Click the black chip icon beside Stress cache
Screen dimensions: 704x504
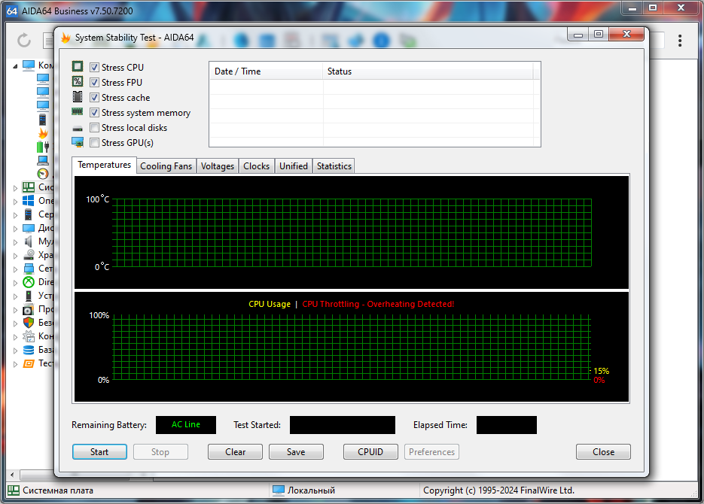(x=78, y=97)
